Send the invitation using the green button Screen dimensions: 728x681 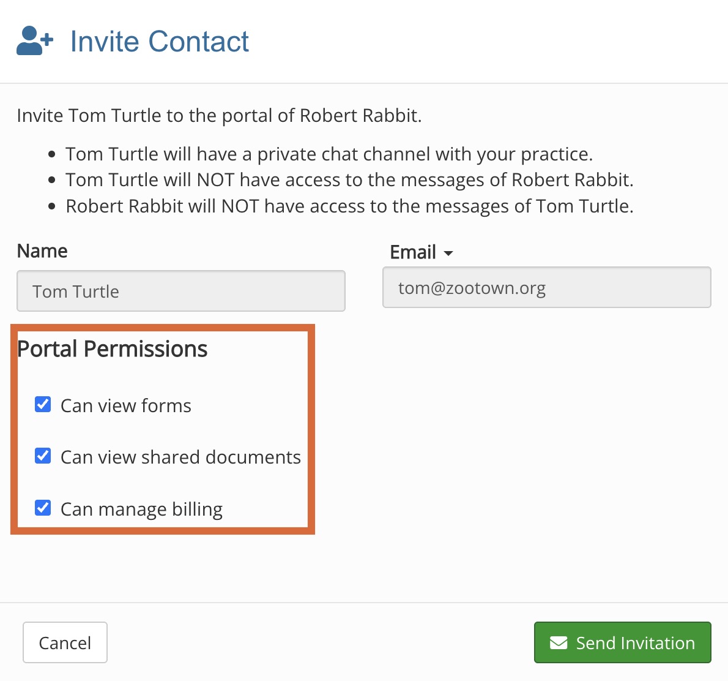(x=622, y=642)
